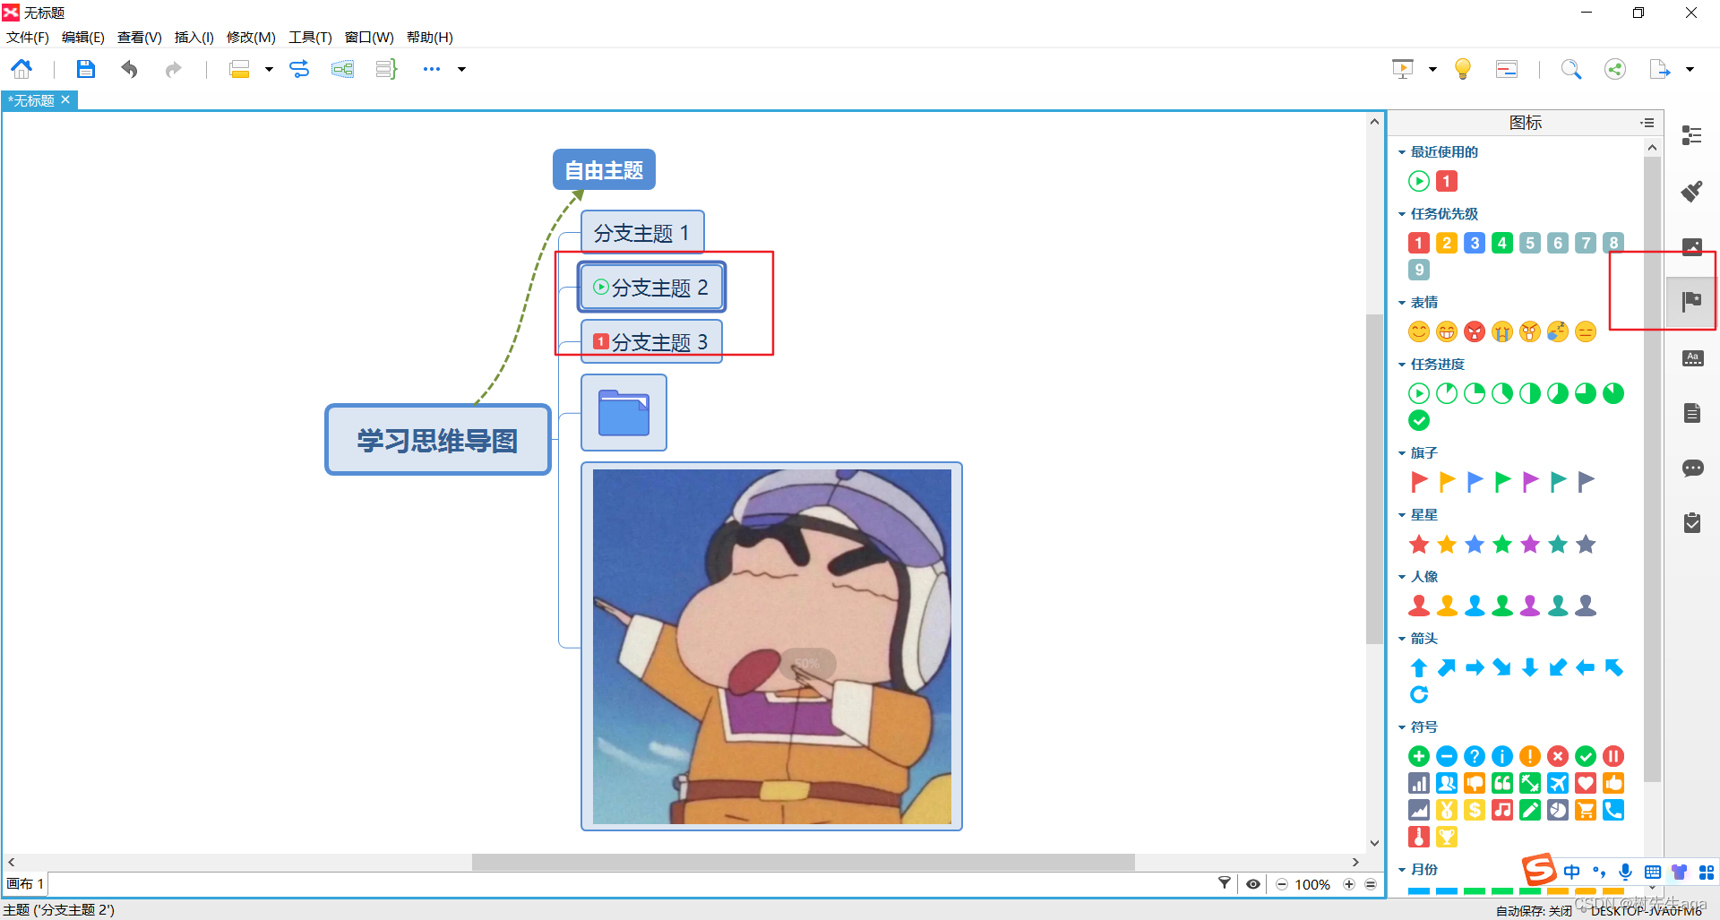Click the cartoon image in the topic

click(771, 646)
